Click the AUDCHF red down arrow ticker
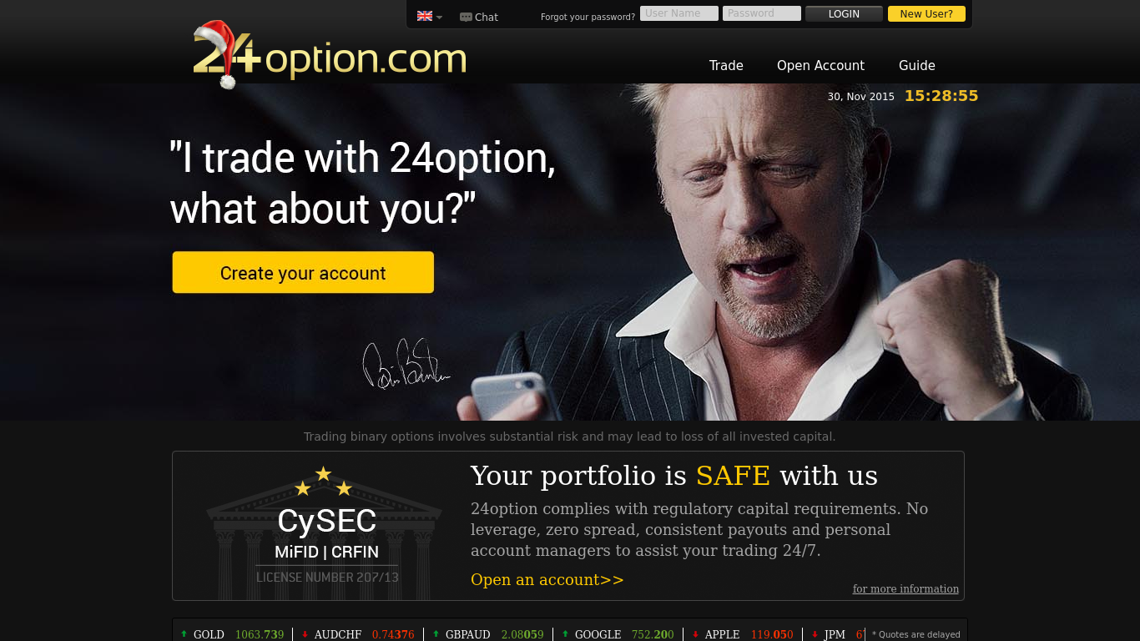The image size is (1140, 641). pyautogui.click(x=305, y=634)
